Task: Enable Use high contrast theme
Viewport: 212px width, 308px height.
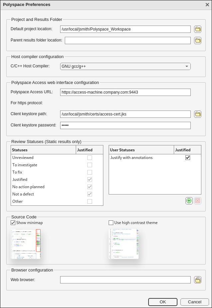Action: tap(111, 223)
